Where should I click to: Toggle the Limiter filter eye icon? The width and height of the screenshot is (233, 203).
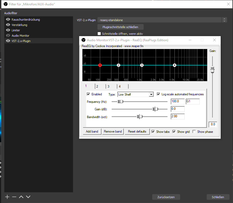[x=8, y=30]
